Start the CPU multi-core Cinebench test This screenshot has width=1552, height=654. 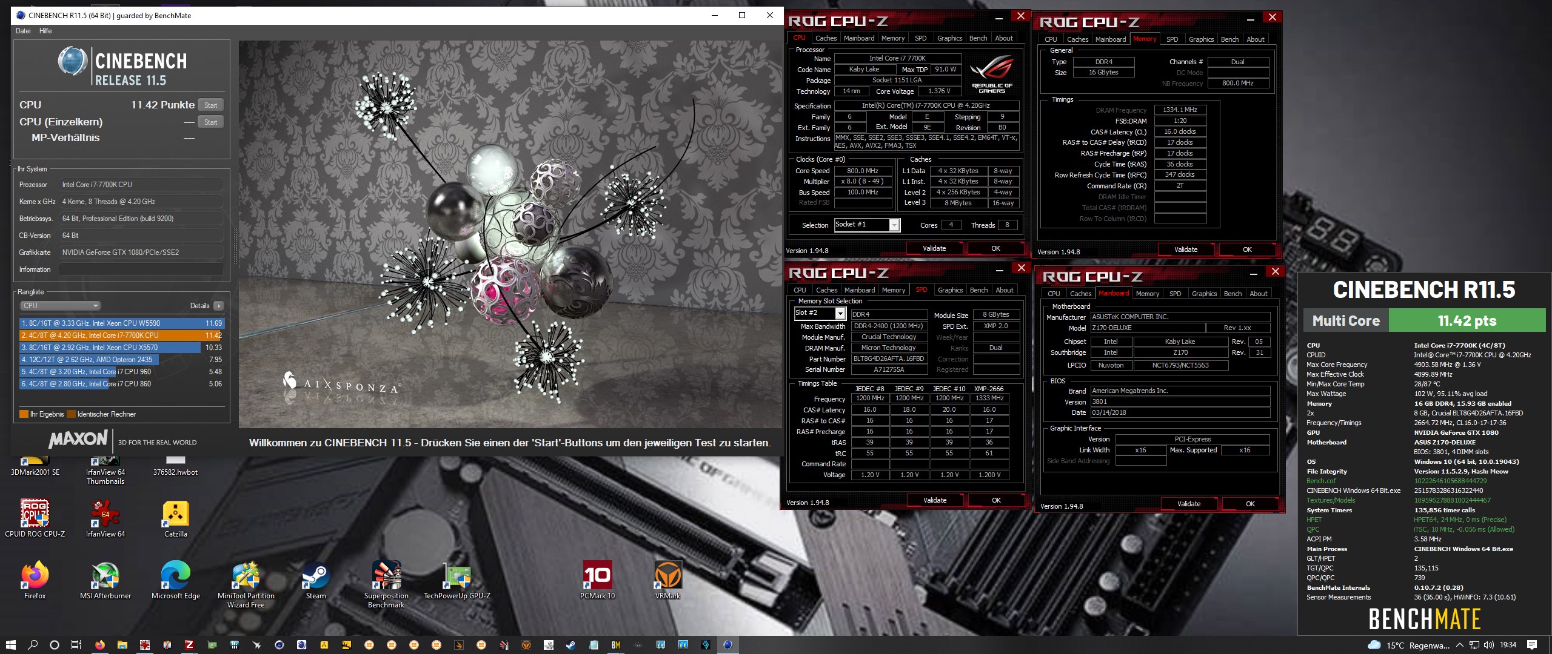[211, 105]
